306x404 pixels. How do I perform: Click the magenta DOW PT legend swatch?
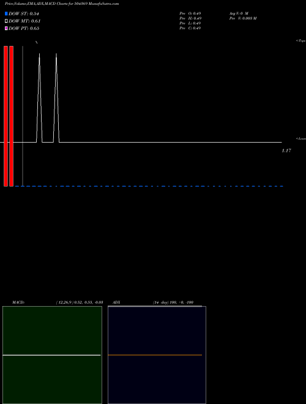(6, 28)
